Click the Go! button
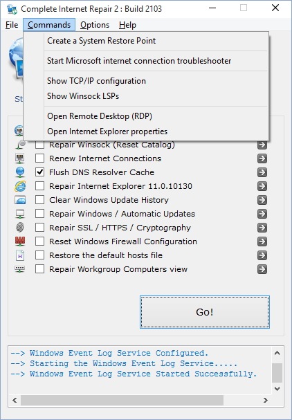Viewport: 292px width, 420px height. pyautogui.click(x=205, y=312)
